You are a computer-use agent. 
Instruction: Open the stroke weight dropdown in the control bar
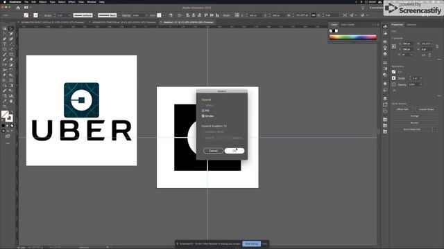(69, 15)
